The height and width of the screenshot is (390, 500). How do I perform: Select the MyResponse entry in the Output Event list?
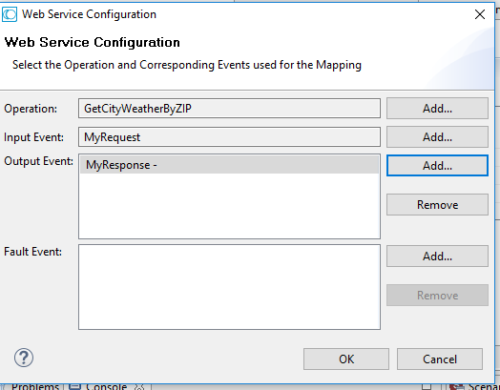229,165
